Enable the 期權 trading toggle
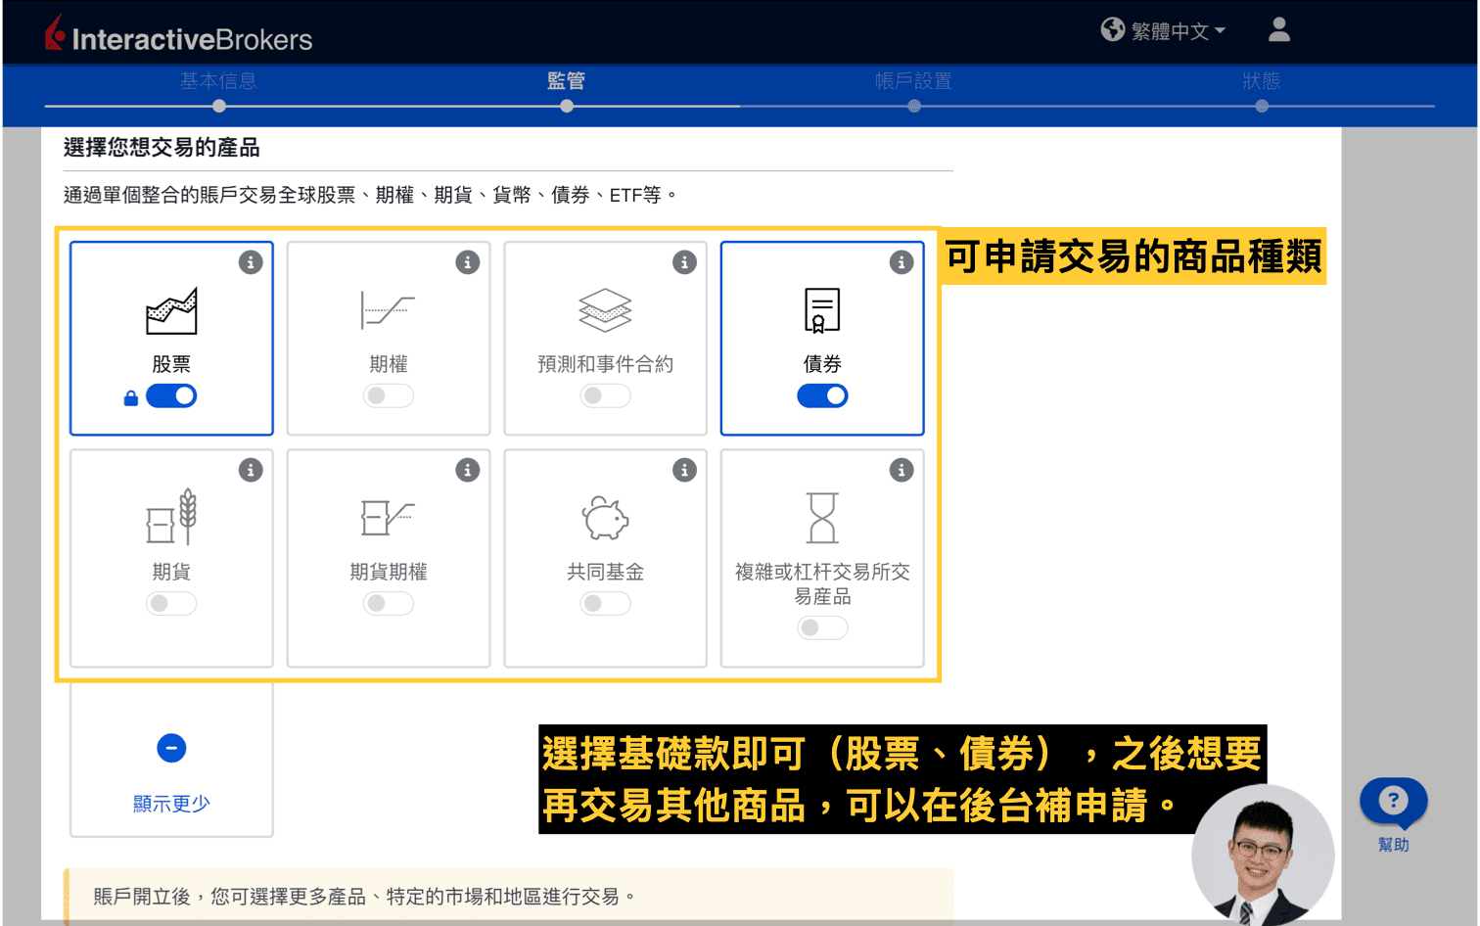 tap(389, 395)
